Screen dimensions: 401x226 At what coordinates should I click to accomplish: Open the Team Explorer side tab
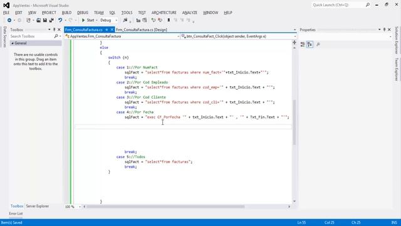(397, 70)
